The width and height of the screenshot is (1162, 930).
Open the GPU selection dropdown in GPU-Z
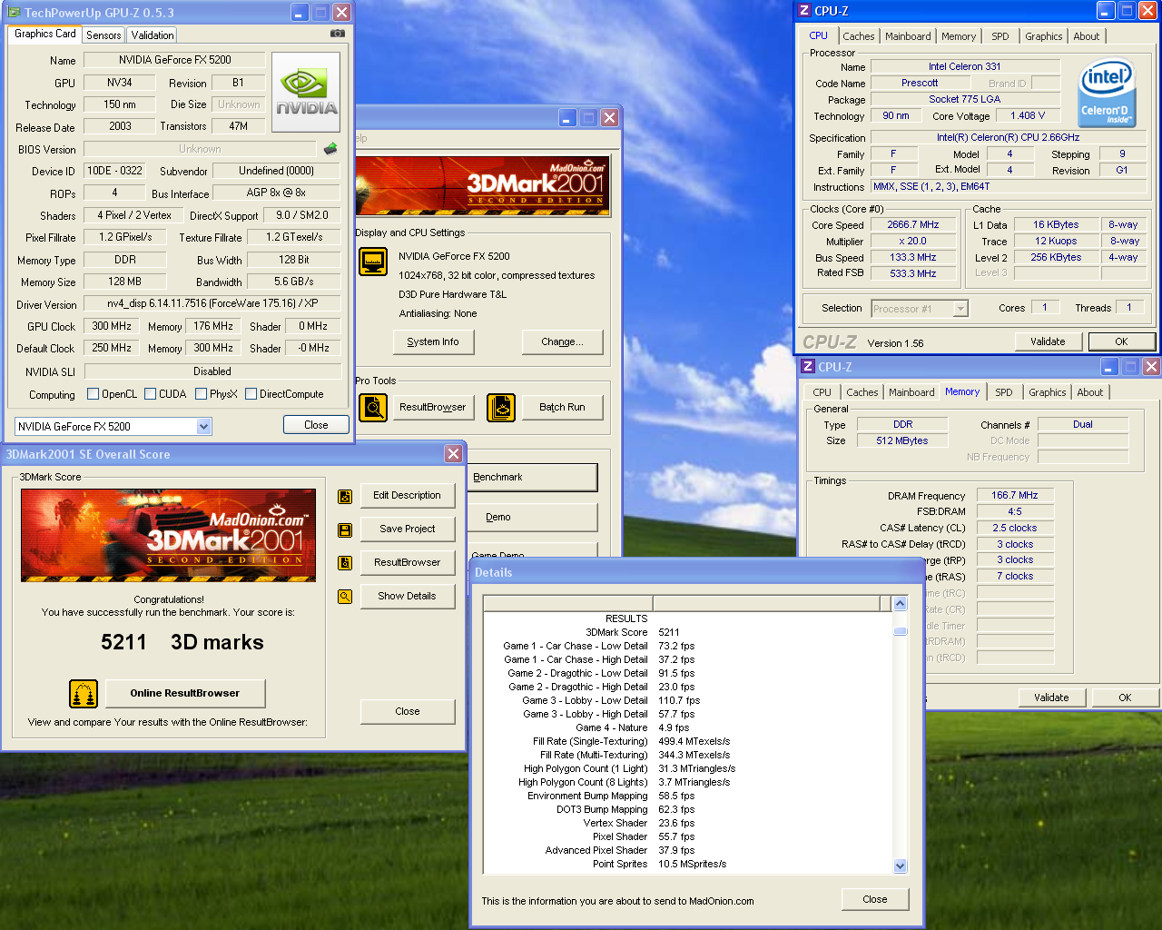point(204,426)
